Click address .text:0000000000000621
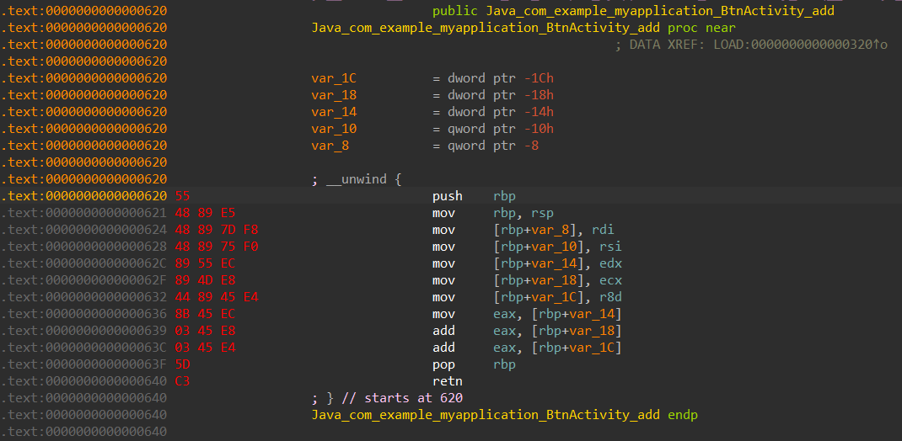This screenshot has width=902, height=441. tap(84, 213)
